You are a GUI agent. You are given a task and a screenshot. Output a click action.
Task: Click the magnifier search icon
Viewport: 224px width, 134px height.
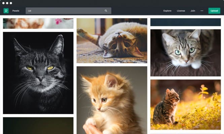pyautogui.click(x=106, y=11)
